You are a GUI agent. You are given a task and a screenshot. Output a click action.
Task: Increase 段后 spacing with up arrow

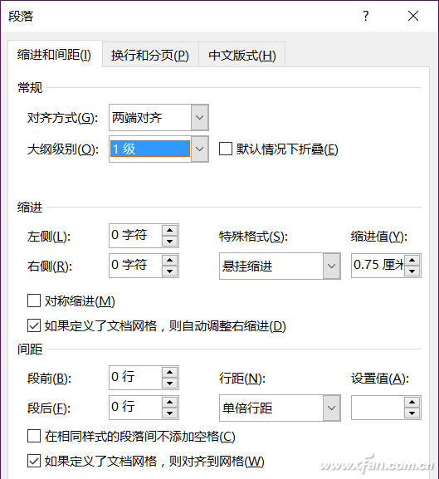pos(170,402)
